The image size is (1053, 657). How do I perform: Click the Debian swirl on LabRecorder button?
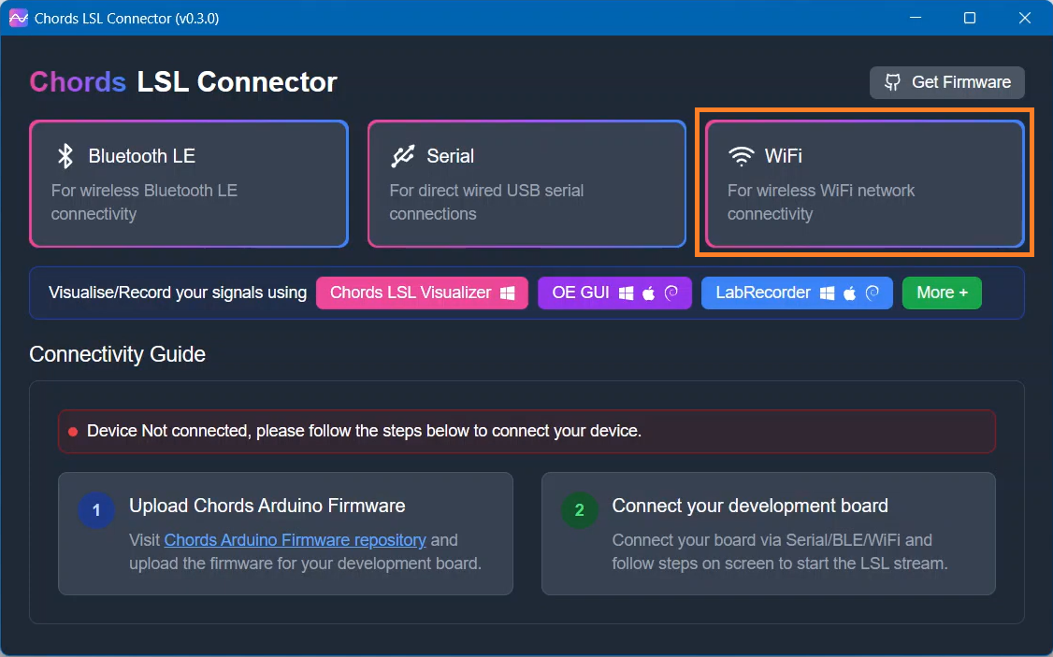point(872,293)
